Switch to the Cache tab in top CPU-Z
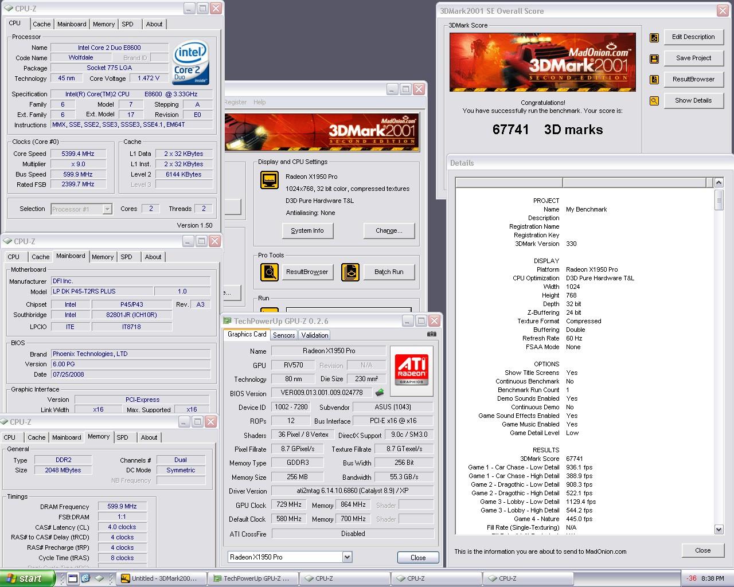 [x=41, y=24]
